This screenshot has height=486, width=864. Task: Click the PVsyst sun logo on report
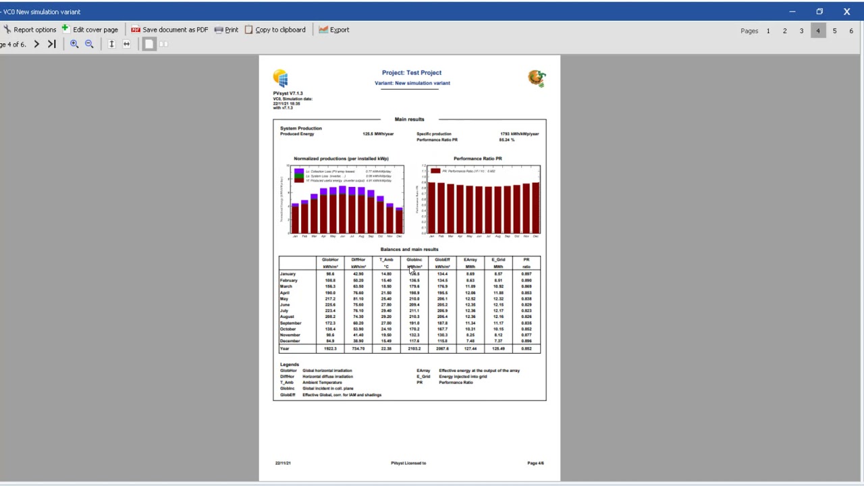pyautogui.click(x=281, y=78)
